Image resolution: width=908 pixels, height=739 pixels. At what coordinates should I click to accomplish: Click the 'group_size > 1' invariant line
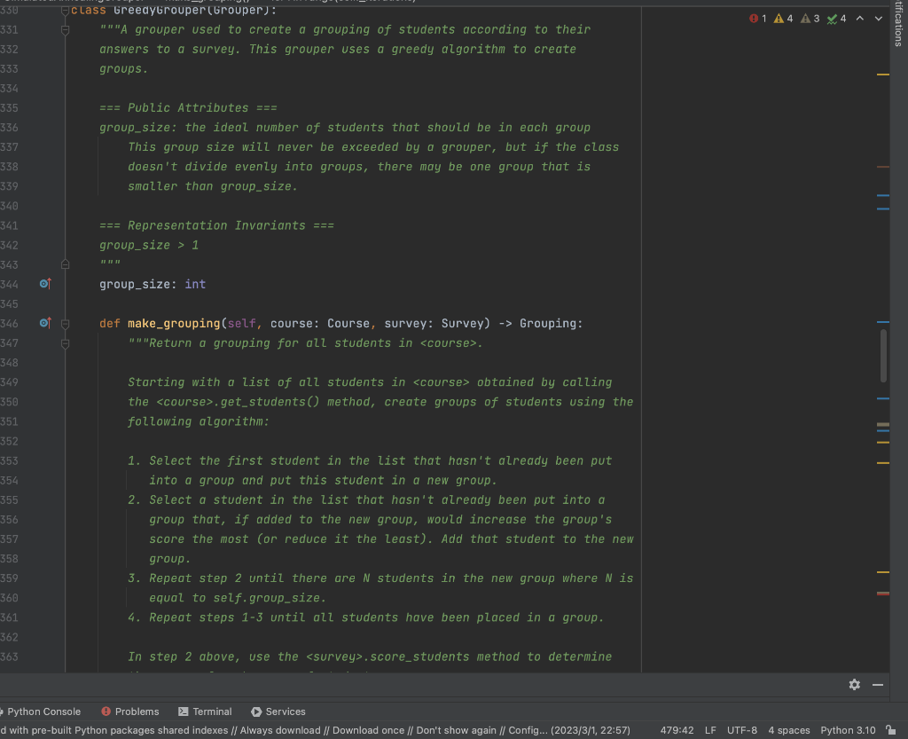tap(149, 245)
